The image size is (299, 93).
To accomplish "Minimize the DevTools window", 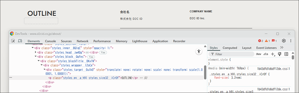I will (x=266, y=34).
